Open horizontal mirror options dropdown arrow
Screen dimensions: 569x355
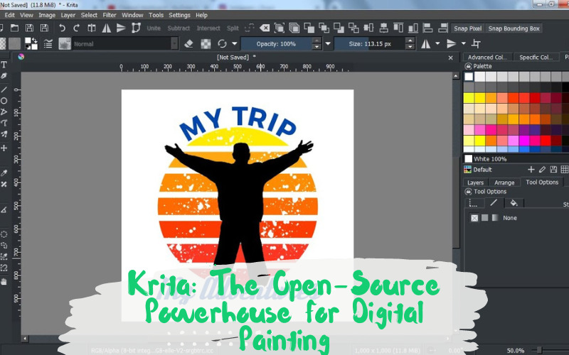point(437,43)
